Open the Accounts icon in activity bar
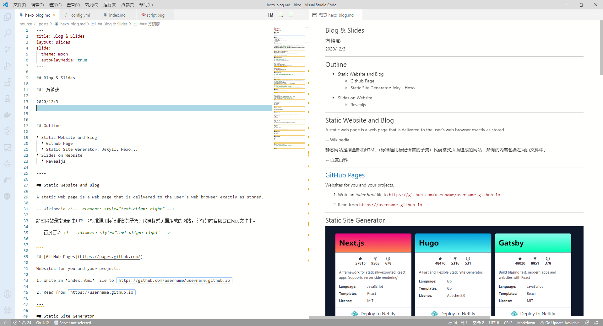The width and height of the screenshot is (603, 326). click(x=8, y=294)
